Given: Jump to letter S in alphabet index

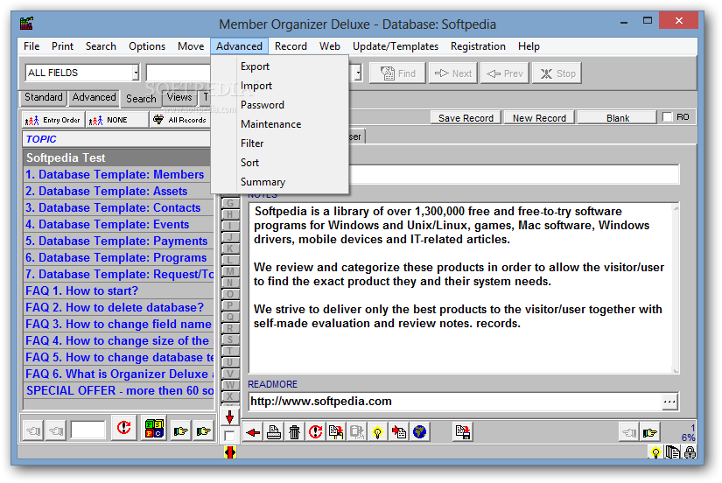Looking at the screenshot, I should point(230,339).
